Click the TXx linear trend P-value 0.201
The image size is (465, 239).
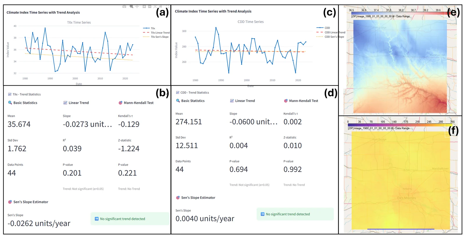72,173
